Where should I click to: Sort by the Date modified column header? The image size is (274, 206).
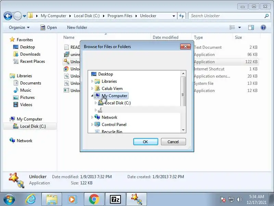click(165, 37)
